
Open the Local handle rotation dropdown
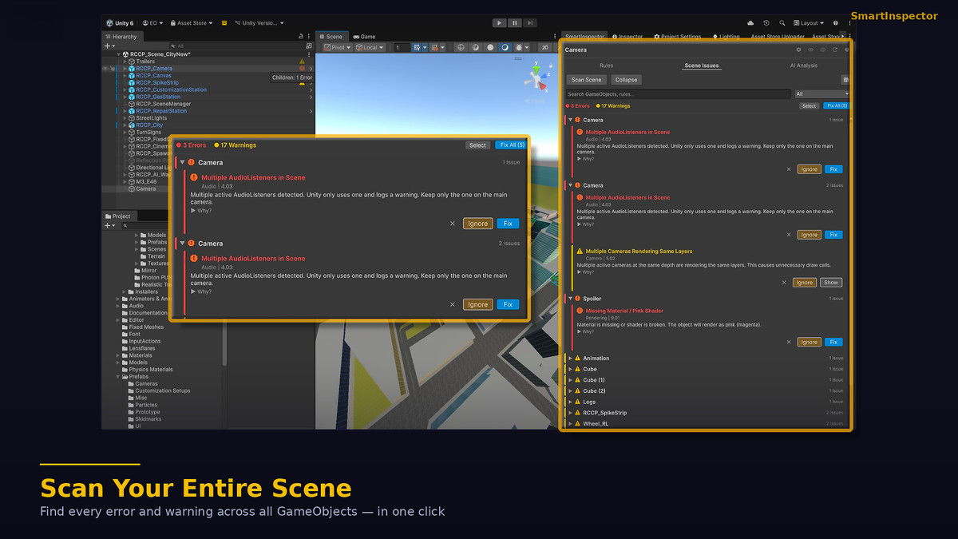(x=370, y=47)
